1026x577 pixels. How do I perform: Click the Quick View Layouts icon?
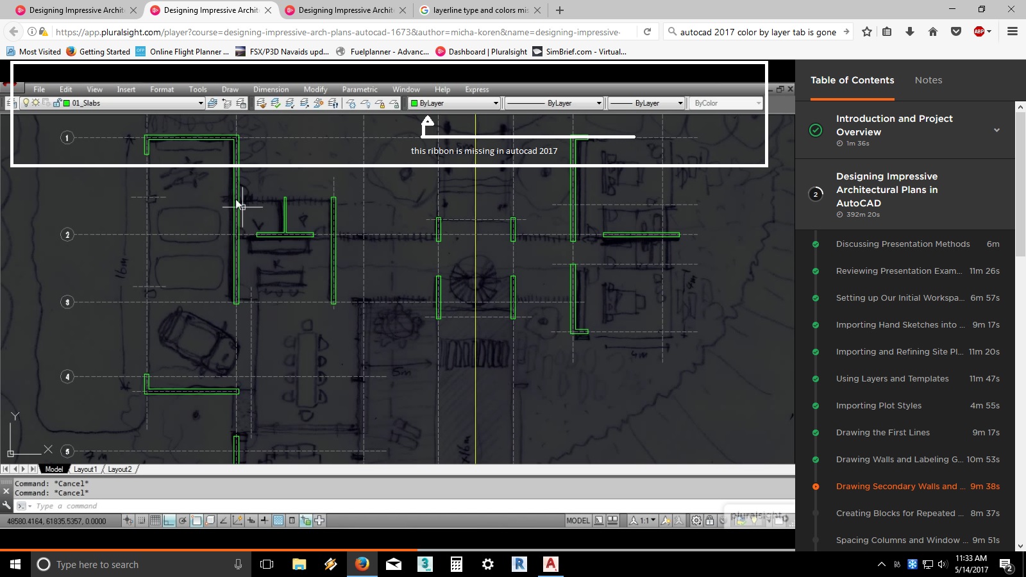[x=599, y=521]
